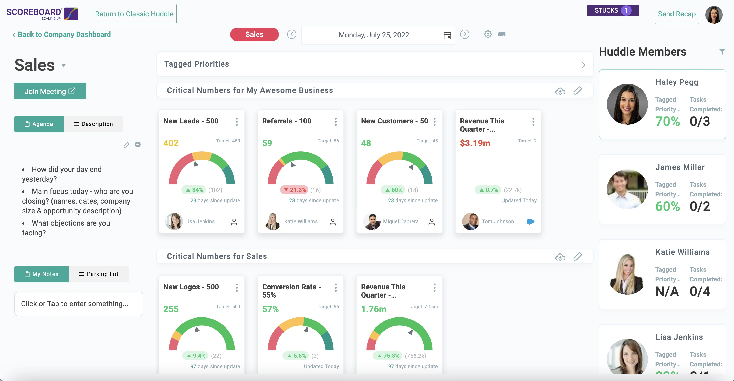This screenshot has height=381, width=734.
Task: Click the plus icon to add agenda item
Action: pyautogui.click(x=138, y=145)
